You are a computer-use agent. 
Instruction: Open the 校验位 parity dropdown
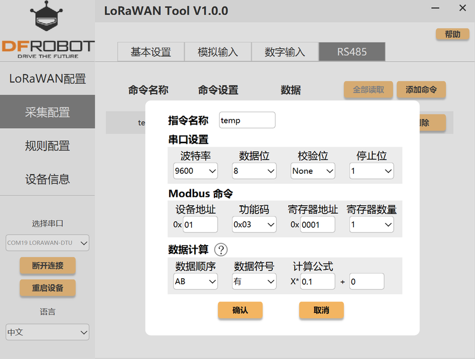[x=313, y=171]
